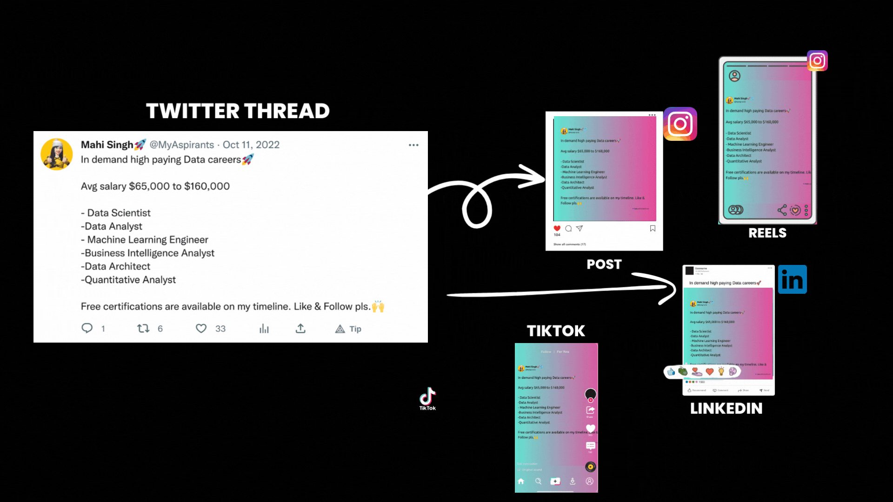
Task: Toggle the retweet button on Twitter post
Action: (143, 329)
